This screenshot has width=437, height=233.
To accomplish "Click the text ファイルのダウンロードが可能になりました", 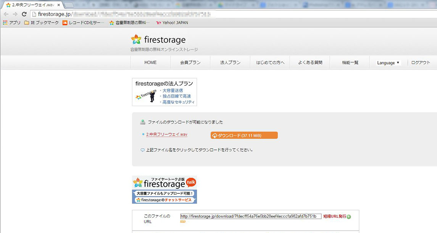I will click(185, 122).
